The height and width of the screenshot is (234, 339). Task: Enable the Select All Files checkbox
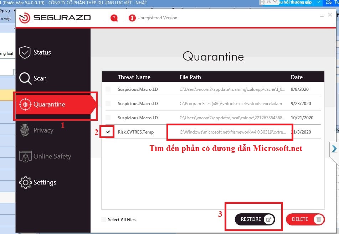(104, 219)
